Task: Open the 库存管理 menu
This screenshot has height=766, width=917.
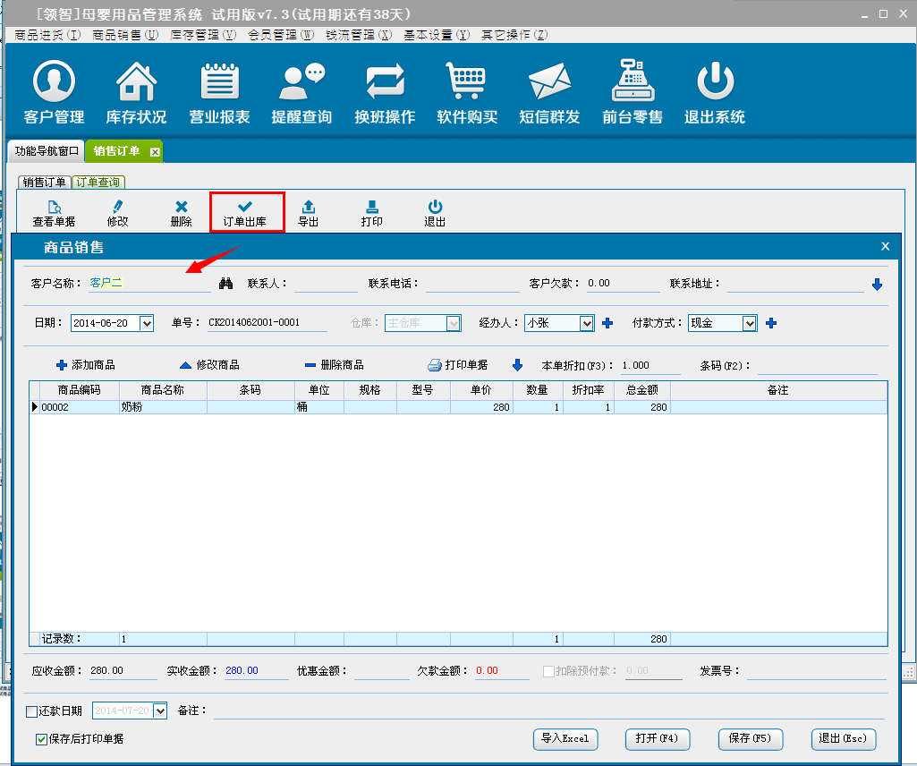Action: click(202, 35)
